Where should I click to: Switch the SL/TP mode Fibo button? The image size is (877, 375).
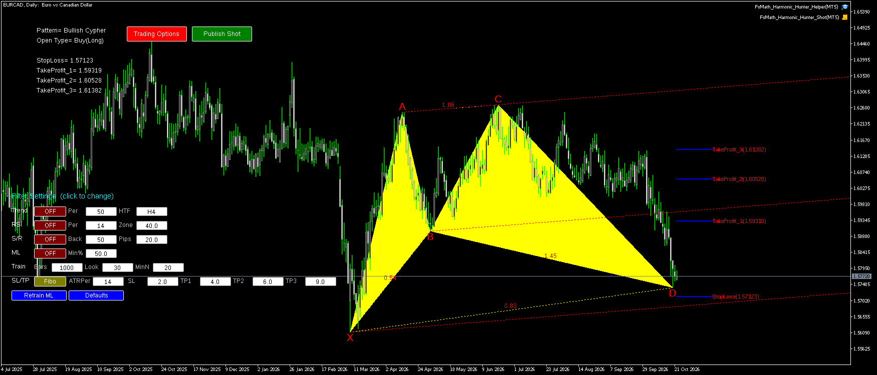click(x=50, y=281)
